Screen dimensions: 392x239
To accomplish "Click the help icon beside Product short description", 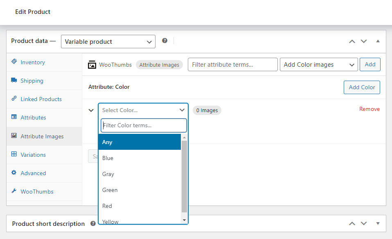I will click(93, 223).
